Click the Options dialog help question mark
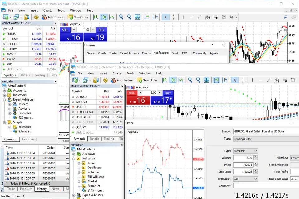This screenshot has height=199, width=299. pyautogui.click(x=212, y=45)
